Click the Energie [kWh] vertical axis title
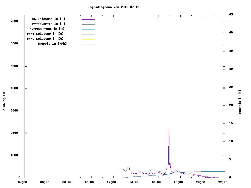 [240, 102]
